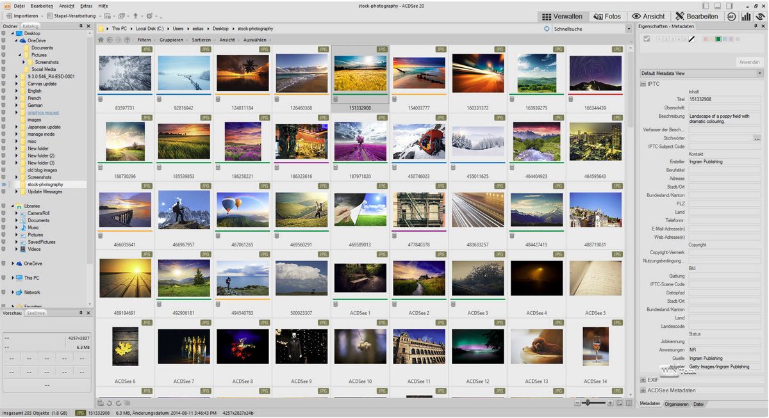Clear the rating with the slash button
The image size is (769, 418).
692,39
